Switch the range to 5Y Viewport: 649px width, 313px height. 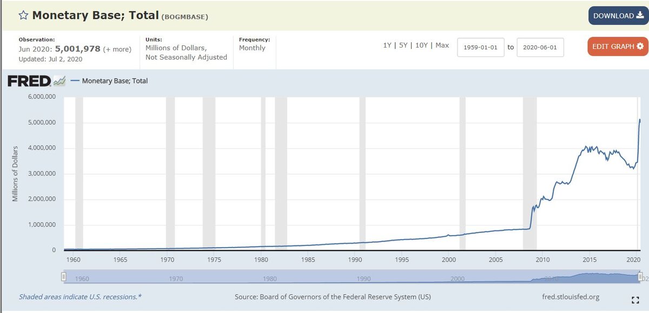tap(403, 45)
